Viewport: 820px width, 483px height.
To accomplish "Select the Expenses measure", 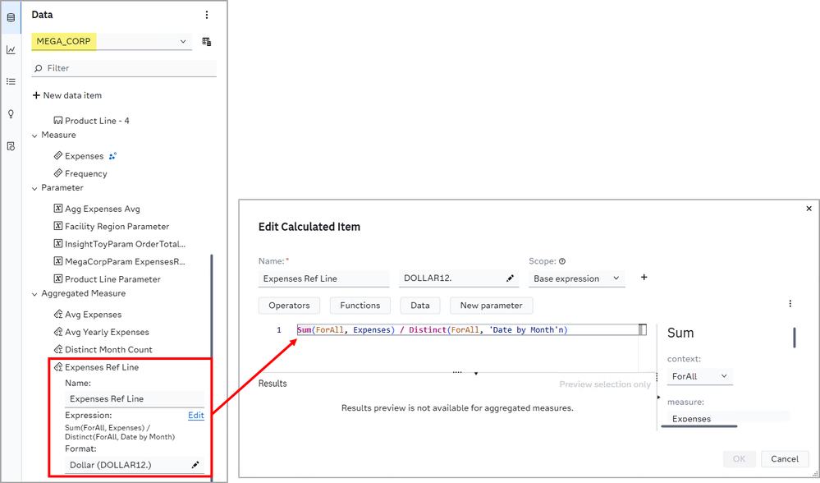I will [x=79, y=156].
